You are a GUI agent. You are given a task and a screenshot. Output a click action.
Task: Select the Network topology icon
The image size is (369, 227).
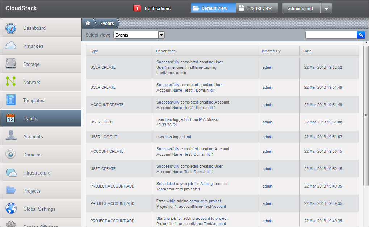tap(11, 82)
